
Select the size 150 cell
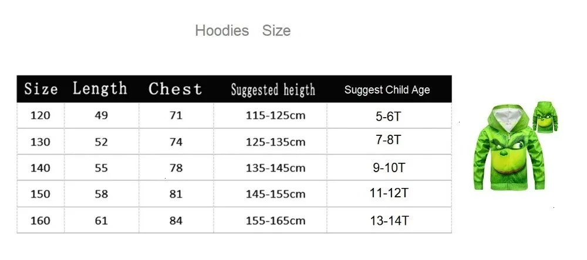(41, 194)
